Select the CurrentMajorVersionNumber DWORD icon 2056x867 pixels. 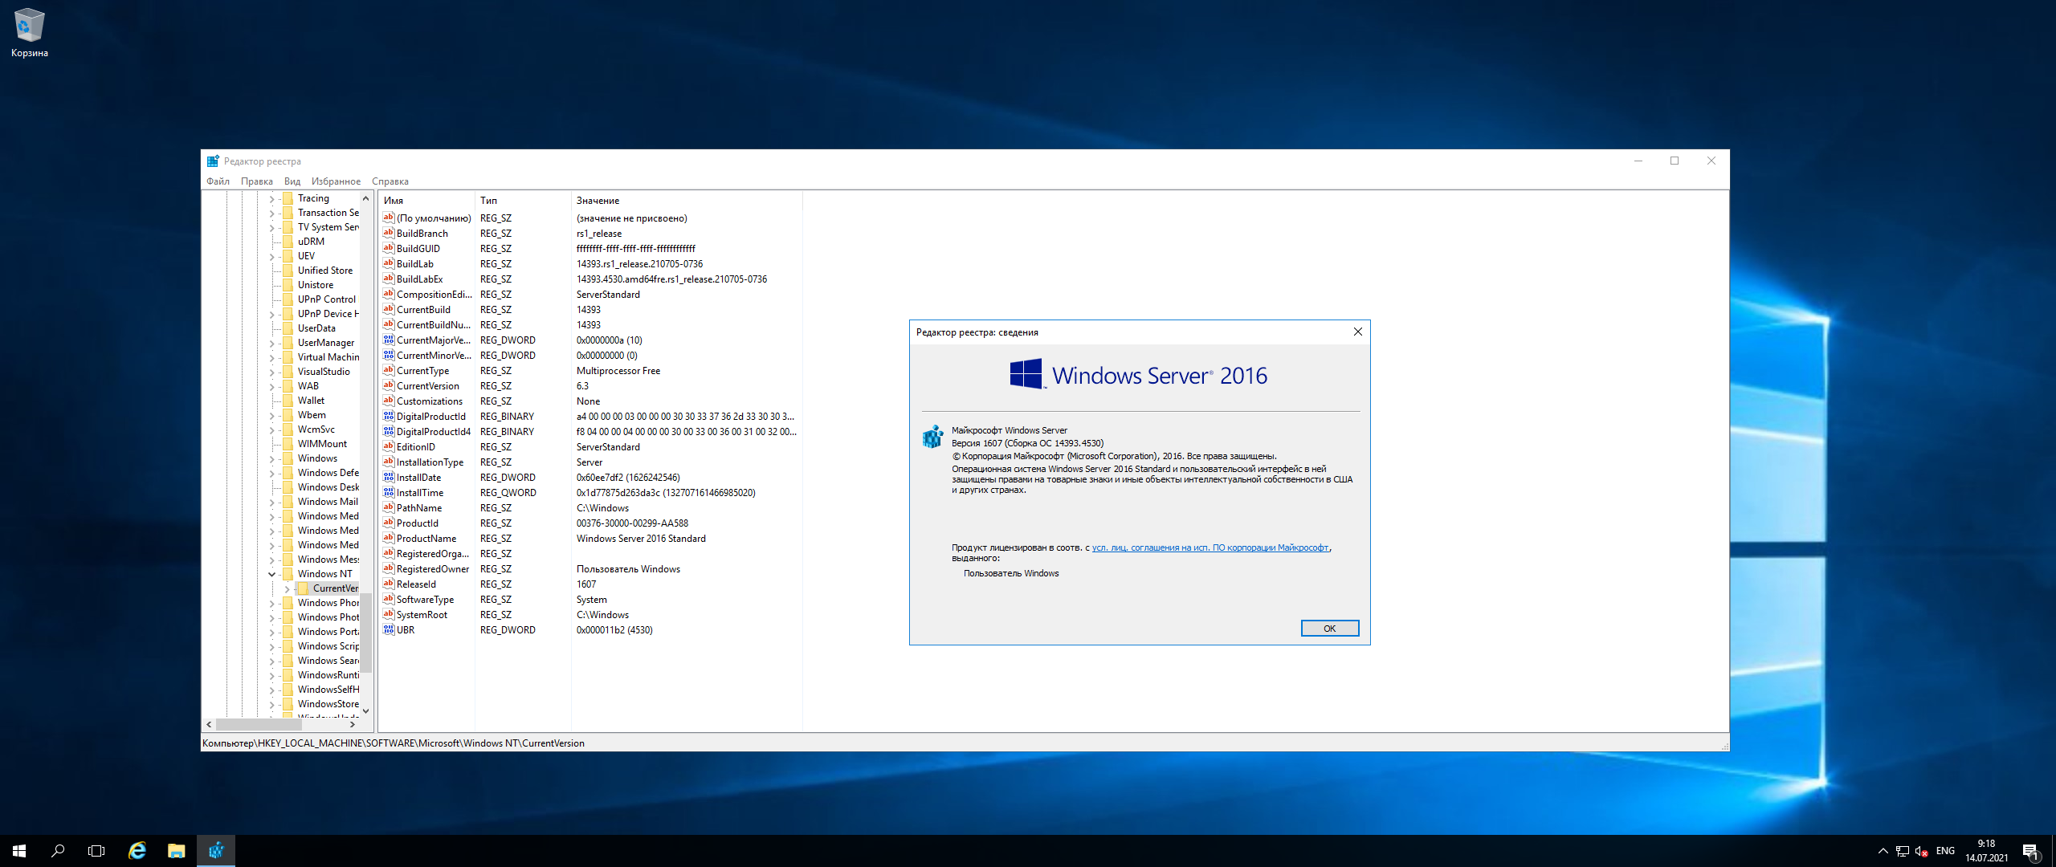[389, 340]
